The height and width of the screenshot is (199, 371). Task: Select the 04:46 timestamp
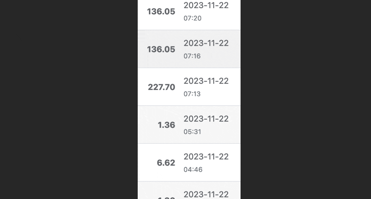pyautogui.click(x=193, y=170)
